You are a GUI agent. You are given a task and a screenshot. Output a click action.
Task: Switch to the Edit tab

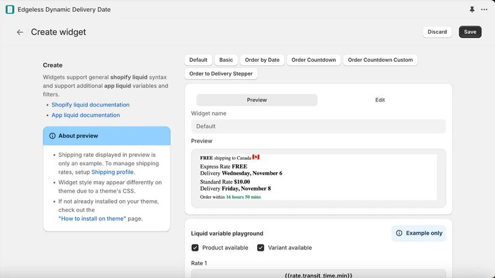click(x=380, y=100)
